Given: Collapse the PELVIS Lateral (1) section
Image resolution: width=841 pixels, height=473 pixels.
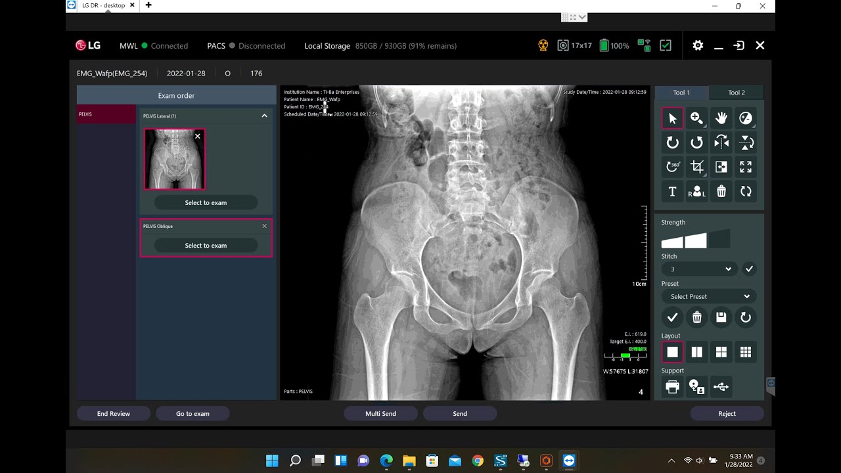Looking at the screenshot, I should pyautogui.click(x=264, y=116).
